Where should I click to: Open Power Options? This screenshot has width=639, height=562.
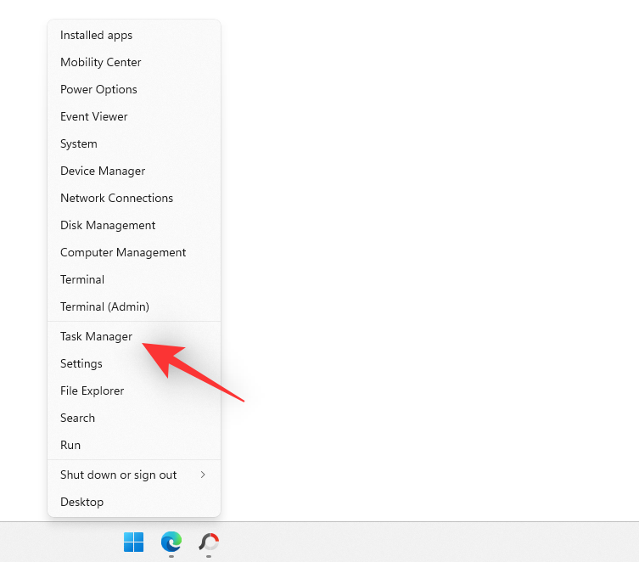[x=134, y=89]
